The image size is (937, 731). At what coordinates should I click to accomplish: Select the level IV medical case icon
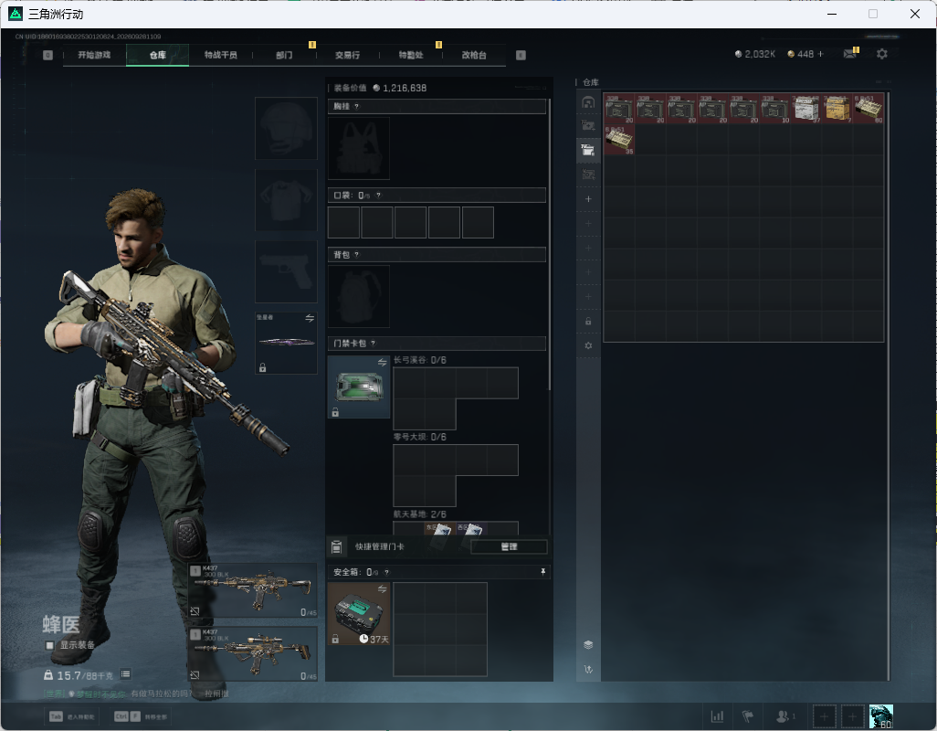point(588,125)
